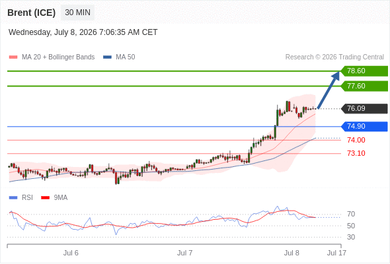Click the Jul 6 date axis label
Image resolution: width=390 pixels, height=264 pixels.
71,253
